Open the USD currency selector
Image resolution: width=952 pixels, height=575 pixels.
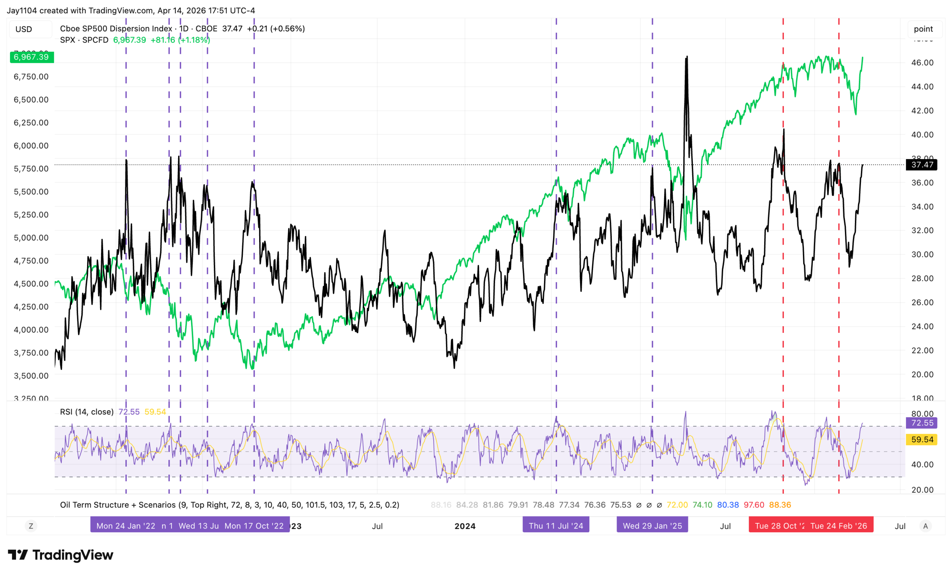24,29
